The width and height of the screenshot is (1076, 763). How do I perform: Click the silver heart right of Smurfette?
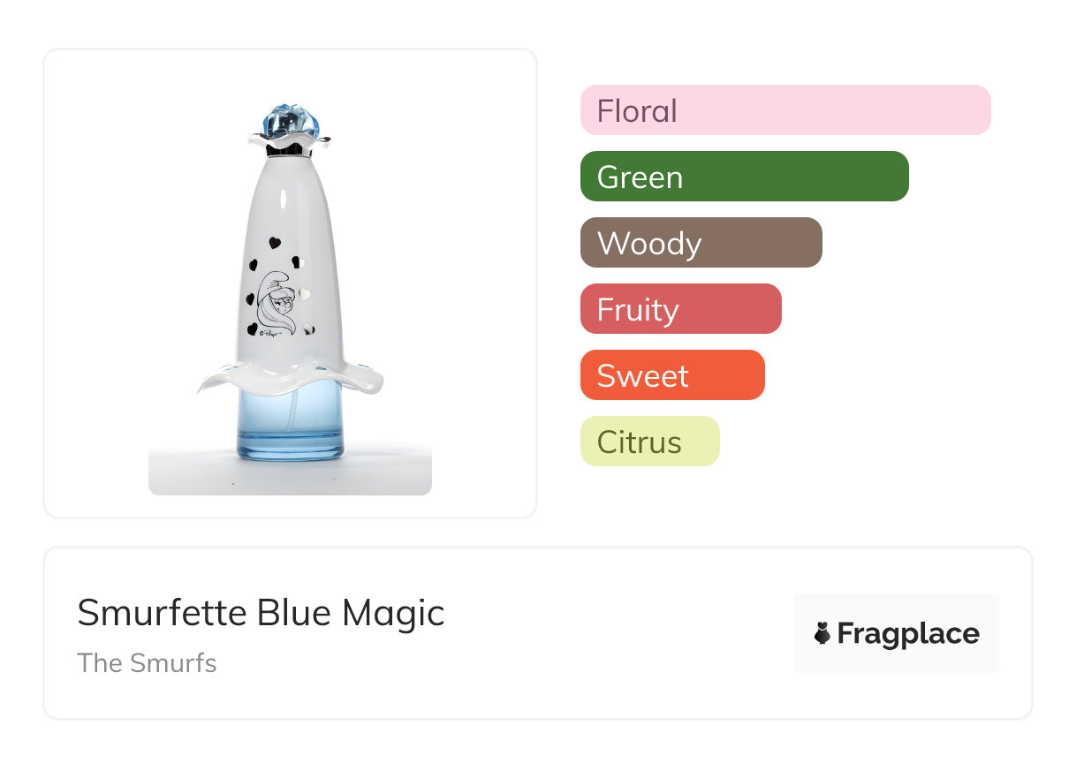pyautogui.click(x=305, y=295)
